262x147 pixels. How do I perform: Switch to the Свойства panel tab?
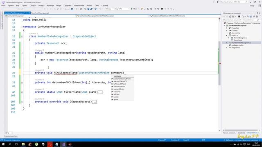point(242,133)
